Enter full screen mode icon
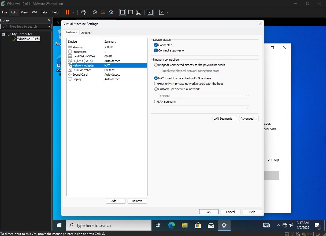 [x=139, y=12]
